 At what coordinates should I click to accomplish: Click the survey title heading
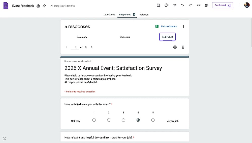point(113,68)
